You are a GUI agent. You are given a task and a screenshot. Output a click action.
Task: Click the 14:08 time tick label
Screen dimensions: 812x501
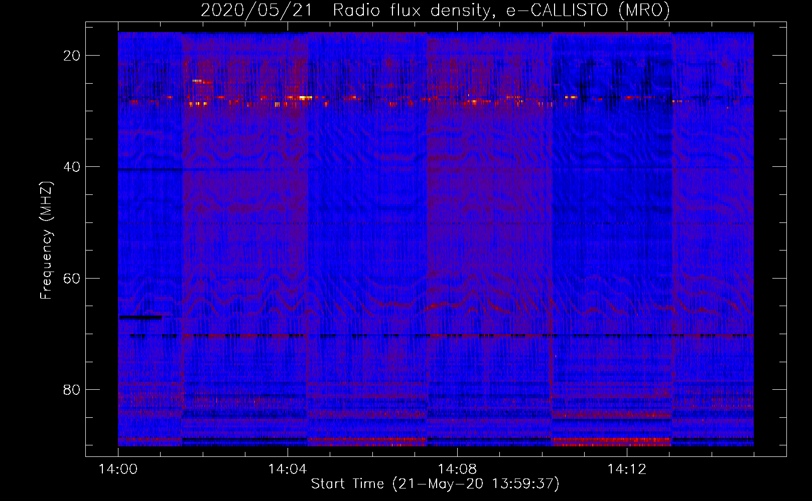click(457, 469)
